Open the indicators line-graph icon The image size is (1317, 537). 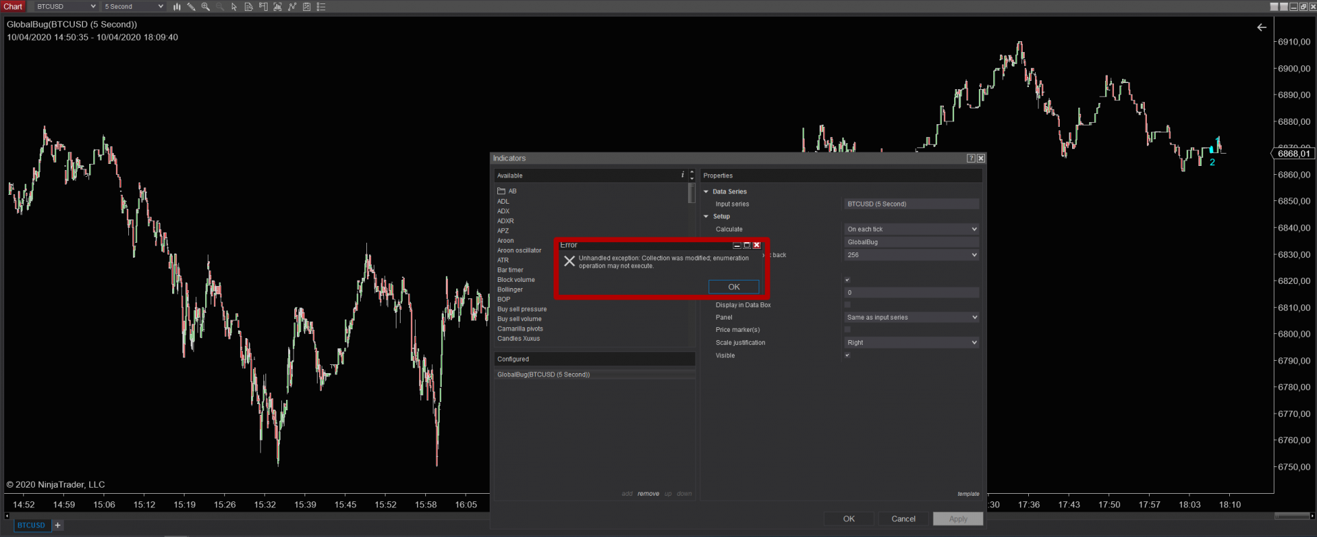[x=292, y=7]
